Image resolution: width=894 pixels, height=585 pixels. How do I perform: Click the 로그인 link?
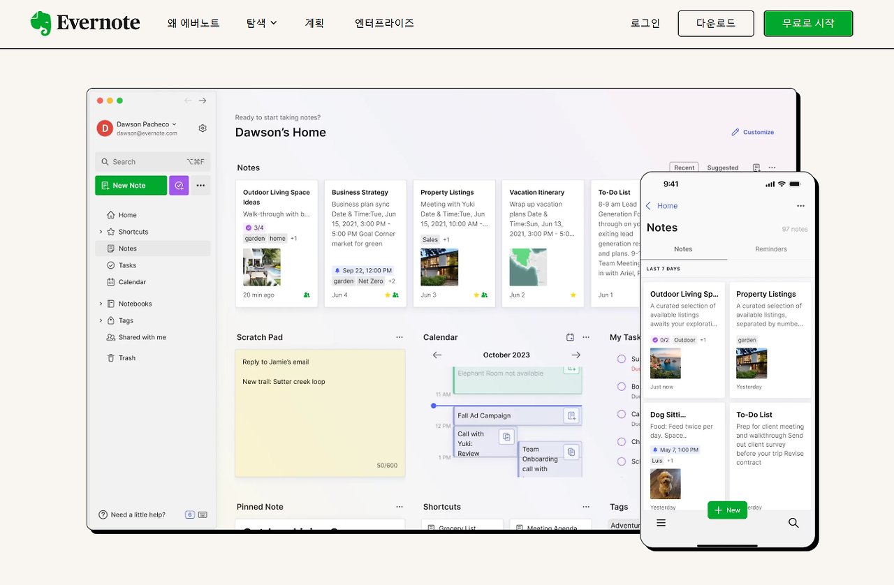click(645, 23)
